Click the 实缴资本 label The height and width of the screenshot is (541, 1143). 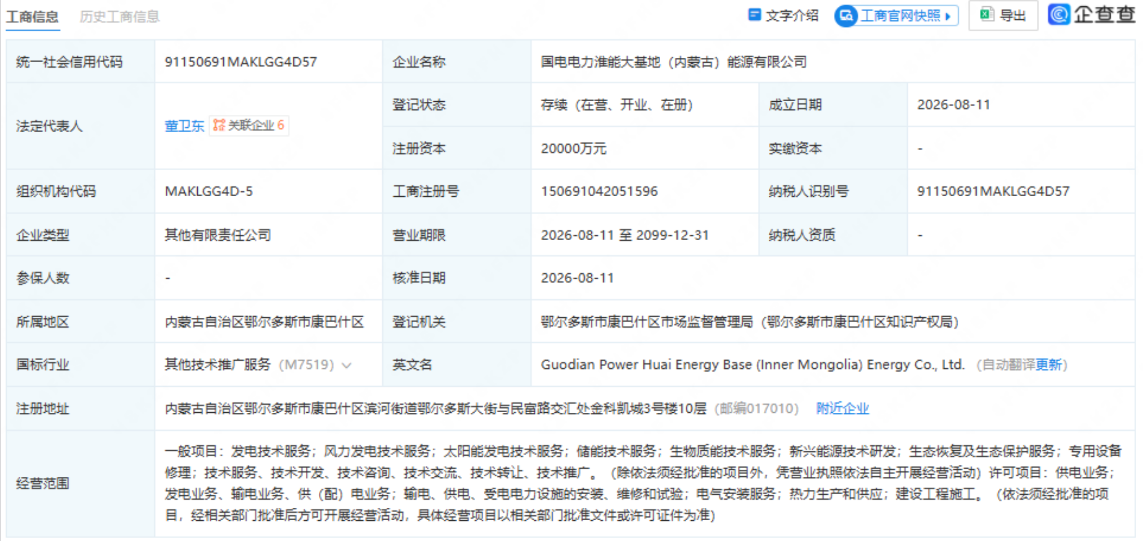tap(795, 149)
